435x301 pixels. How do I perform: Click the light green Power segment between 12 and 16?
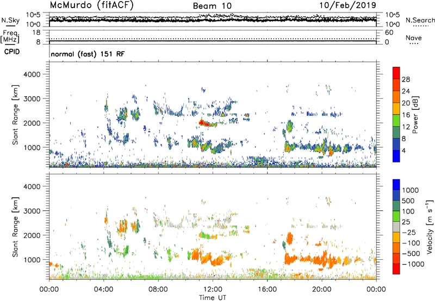396,121
